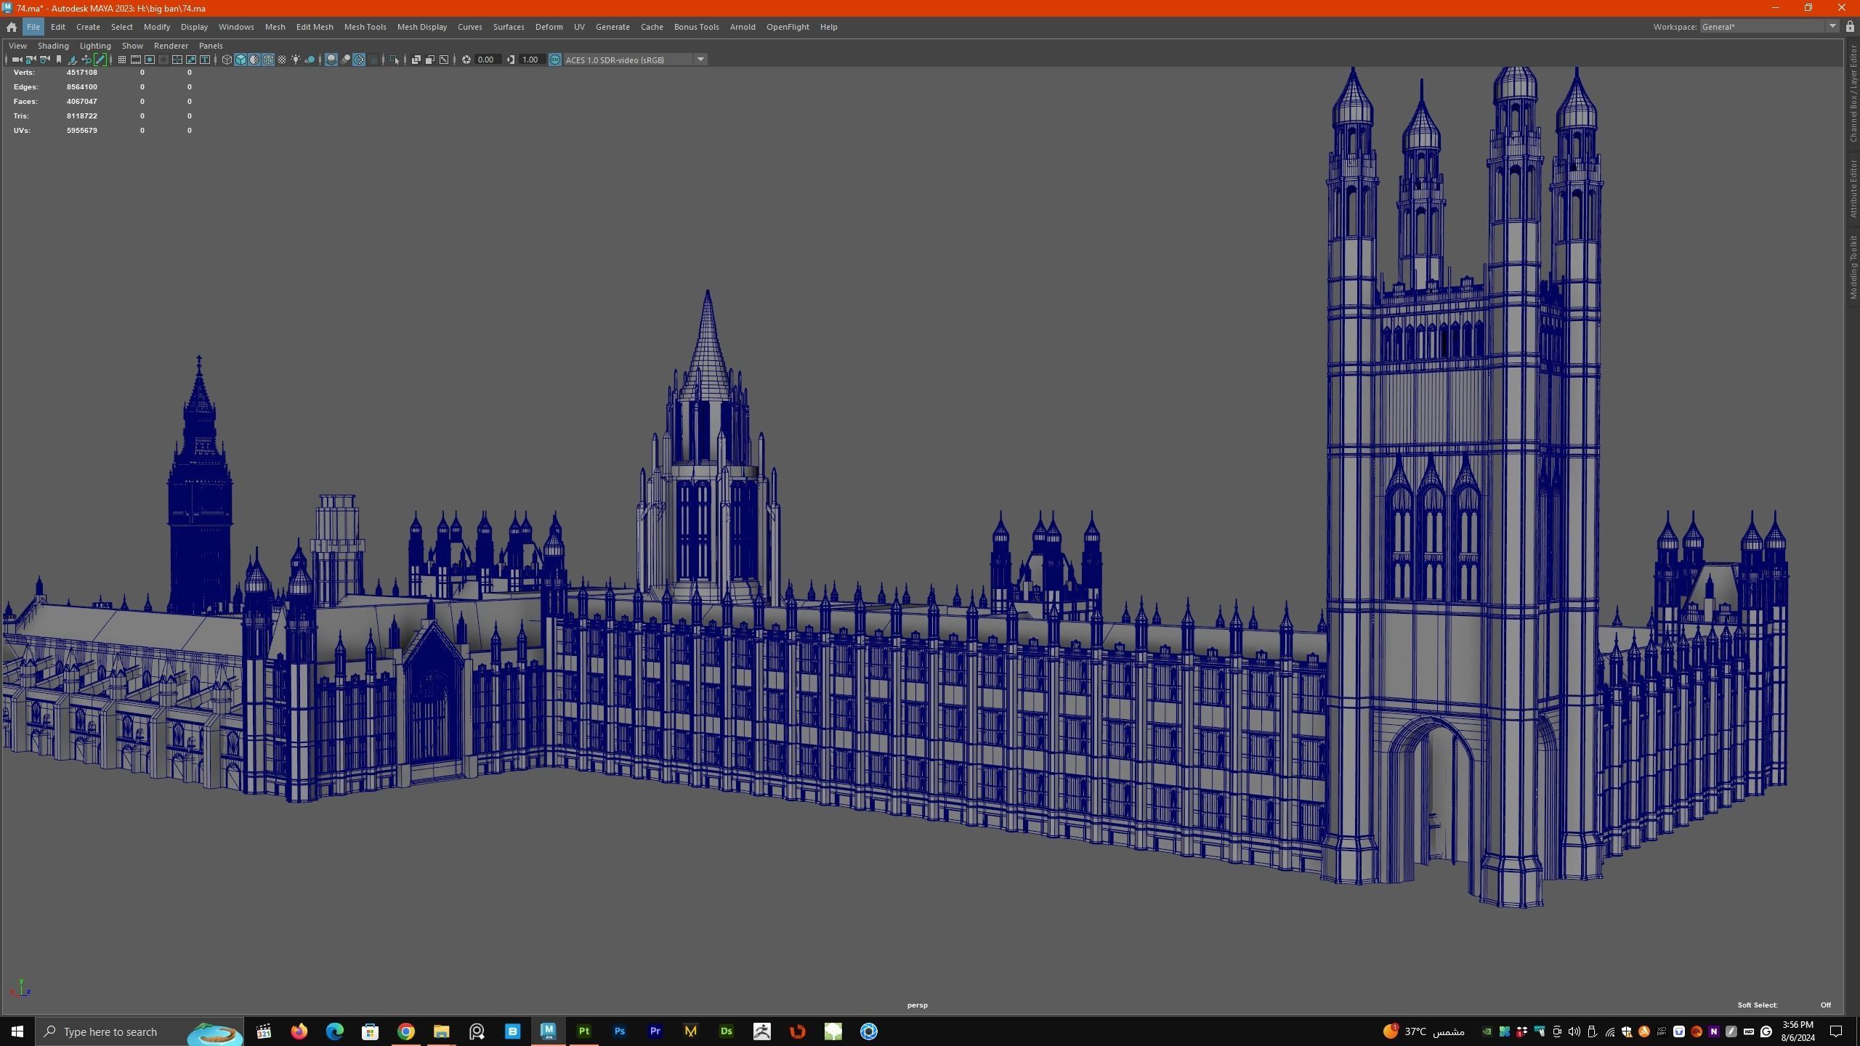Click the Select Camera icon in panel toolbar
The image size is (1860, 1046).
(x=17, y=60)
